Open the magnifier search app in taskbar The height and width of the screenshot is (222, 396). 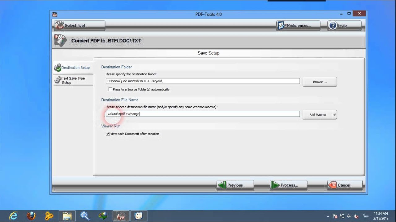click(x=85, y=216)
